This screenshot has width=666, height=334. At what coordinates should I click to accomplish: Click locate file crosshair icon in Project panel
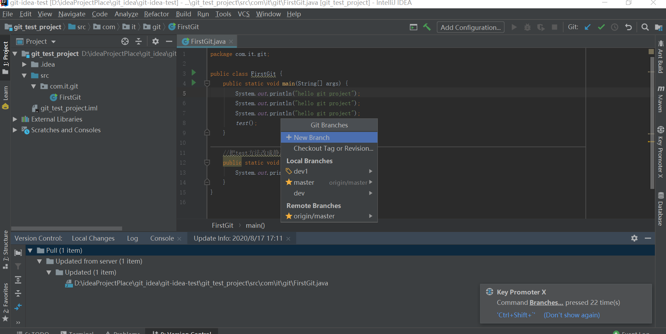(125, 41)
